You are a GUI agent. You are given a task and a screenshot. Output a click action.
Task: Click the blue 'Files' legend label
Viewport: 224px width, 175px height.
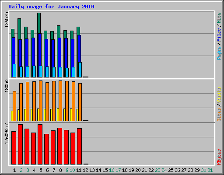click(219, 35)
